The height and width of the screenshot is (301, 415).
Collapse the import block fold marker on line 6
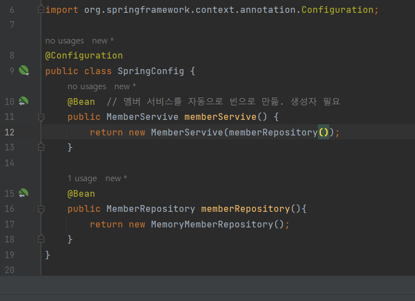41,9
